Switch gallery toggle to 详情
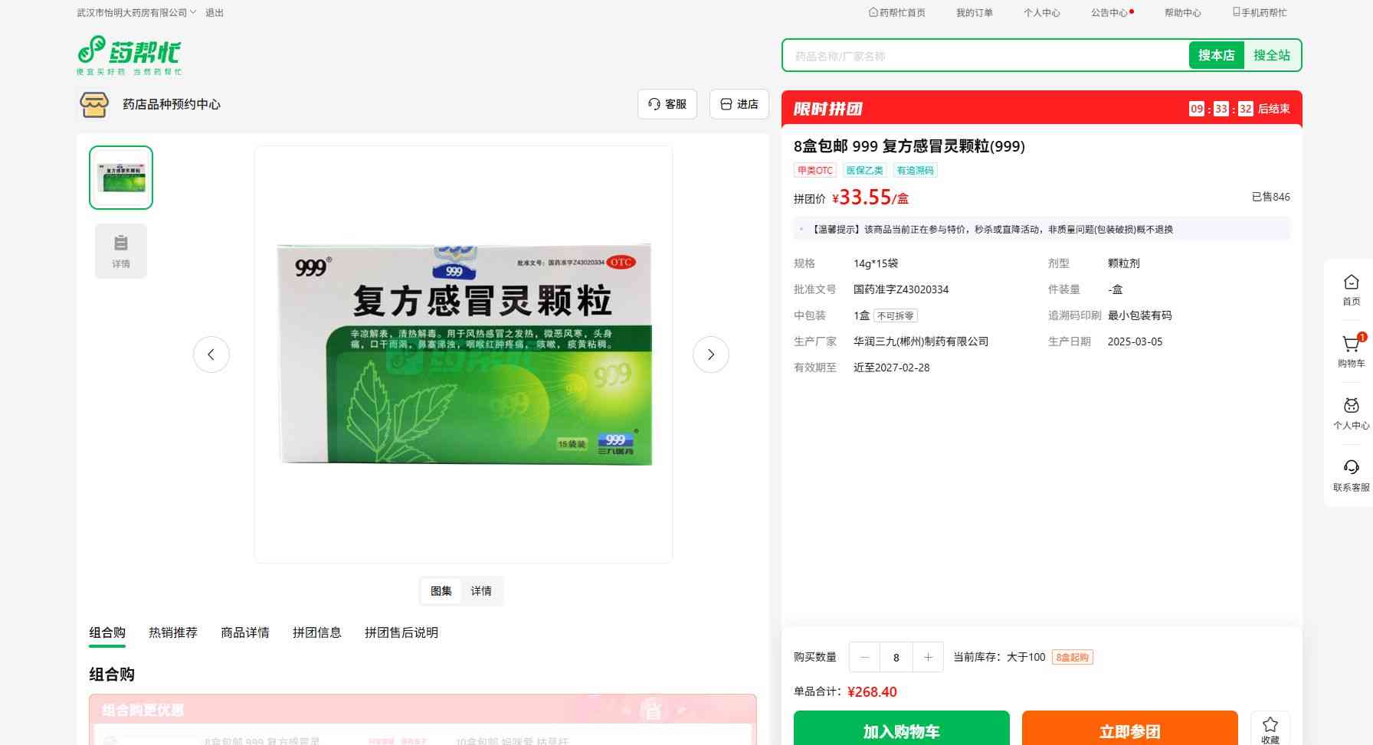 (x=481, y=591)
